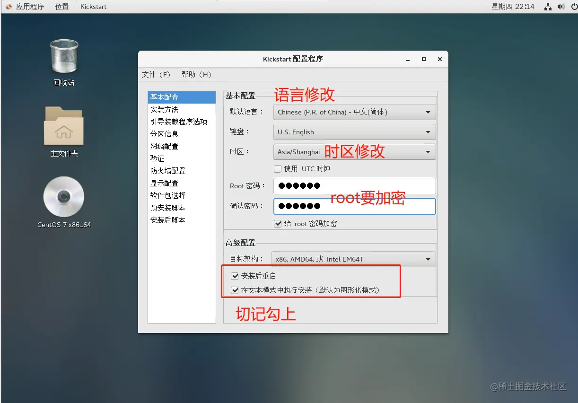Open the 文件（F） menu
The image size is (578, 403).
pyautogui.click(x=156, y=75)
